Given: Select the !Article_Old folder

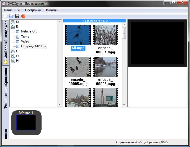Looking at the screenshot, I should pos(29,31).
